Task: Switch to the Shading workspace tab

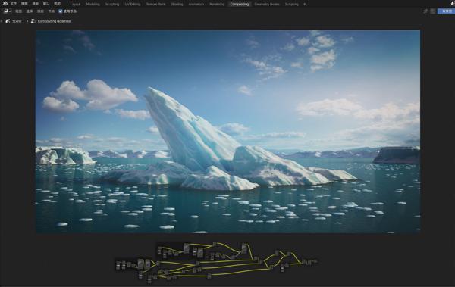Action: [177, 4]
